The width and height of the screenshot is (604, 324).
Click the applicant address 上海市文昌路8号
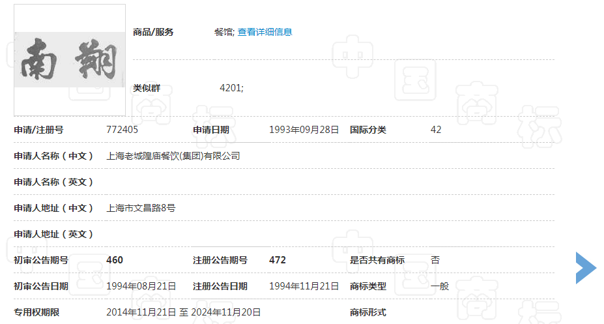141,208
